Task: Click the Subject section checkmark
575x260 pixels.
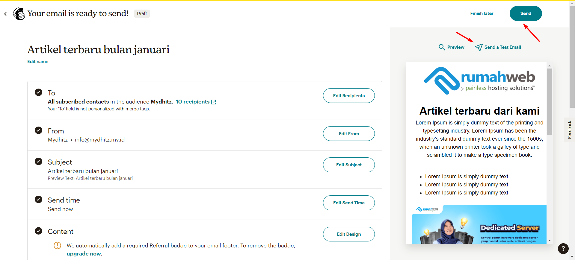Action: pyautogui.click(x=39, y=162)
